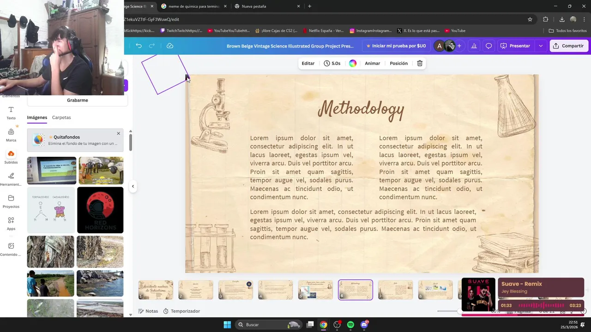591x332 pixels.
Task: Open Todos los favoritos folder
Action: pyautogui.click(x=567, y=30)
